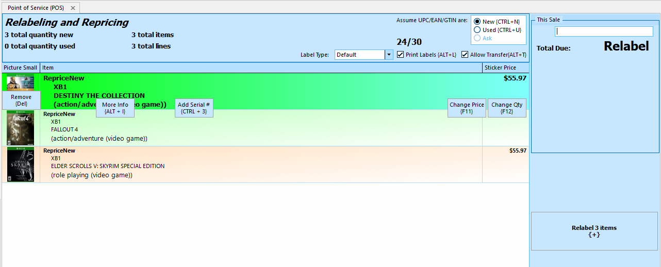
Task: Click the Relabel heading in This Sale
Action: point(626,46)
